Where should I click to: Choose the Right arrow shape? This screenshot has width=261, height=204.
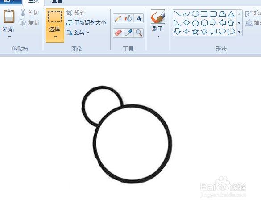click(x=213, y=23)
